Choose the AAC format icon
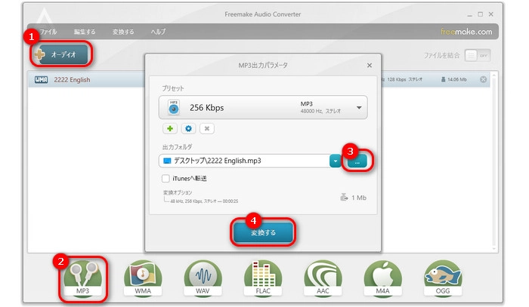 pyautogui.click(x=323, y=279)
